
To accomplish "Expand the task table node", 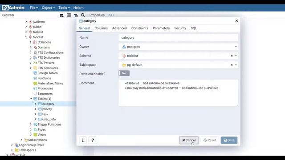I will (36, 114).
